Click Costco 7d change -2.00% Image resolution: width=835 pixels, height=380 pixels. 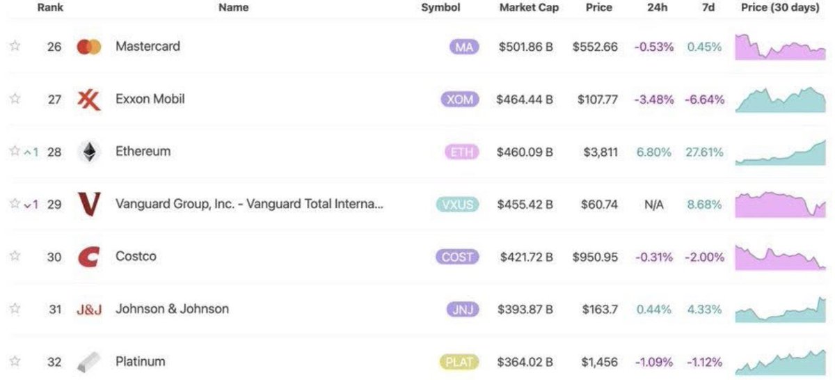click(x=704, y=257)
